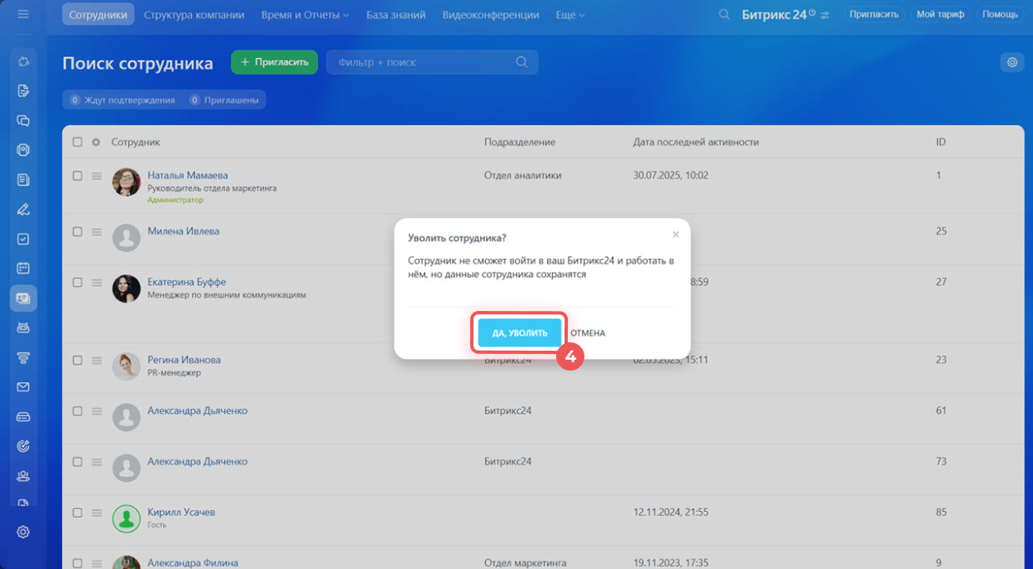The height and width of the screenshot is (569, 1033).
Task: Open the hamburger menu at sidebar top
Action: click(x=23, y=15)
